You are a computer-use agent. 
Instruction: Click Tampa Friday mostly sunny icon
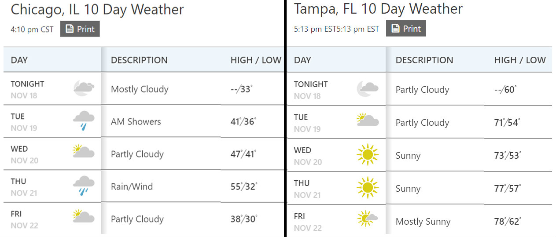[x=368, y=218]
